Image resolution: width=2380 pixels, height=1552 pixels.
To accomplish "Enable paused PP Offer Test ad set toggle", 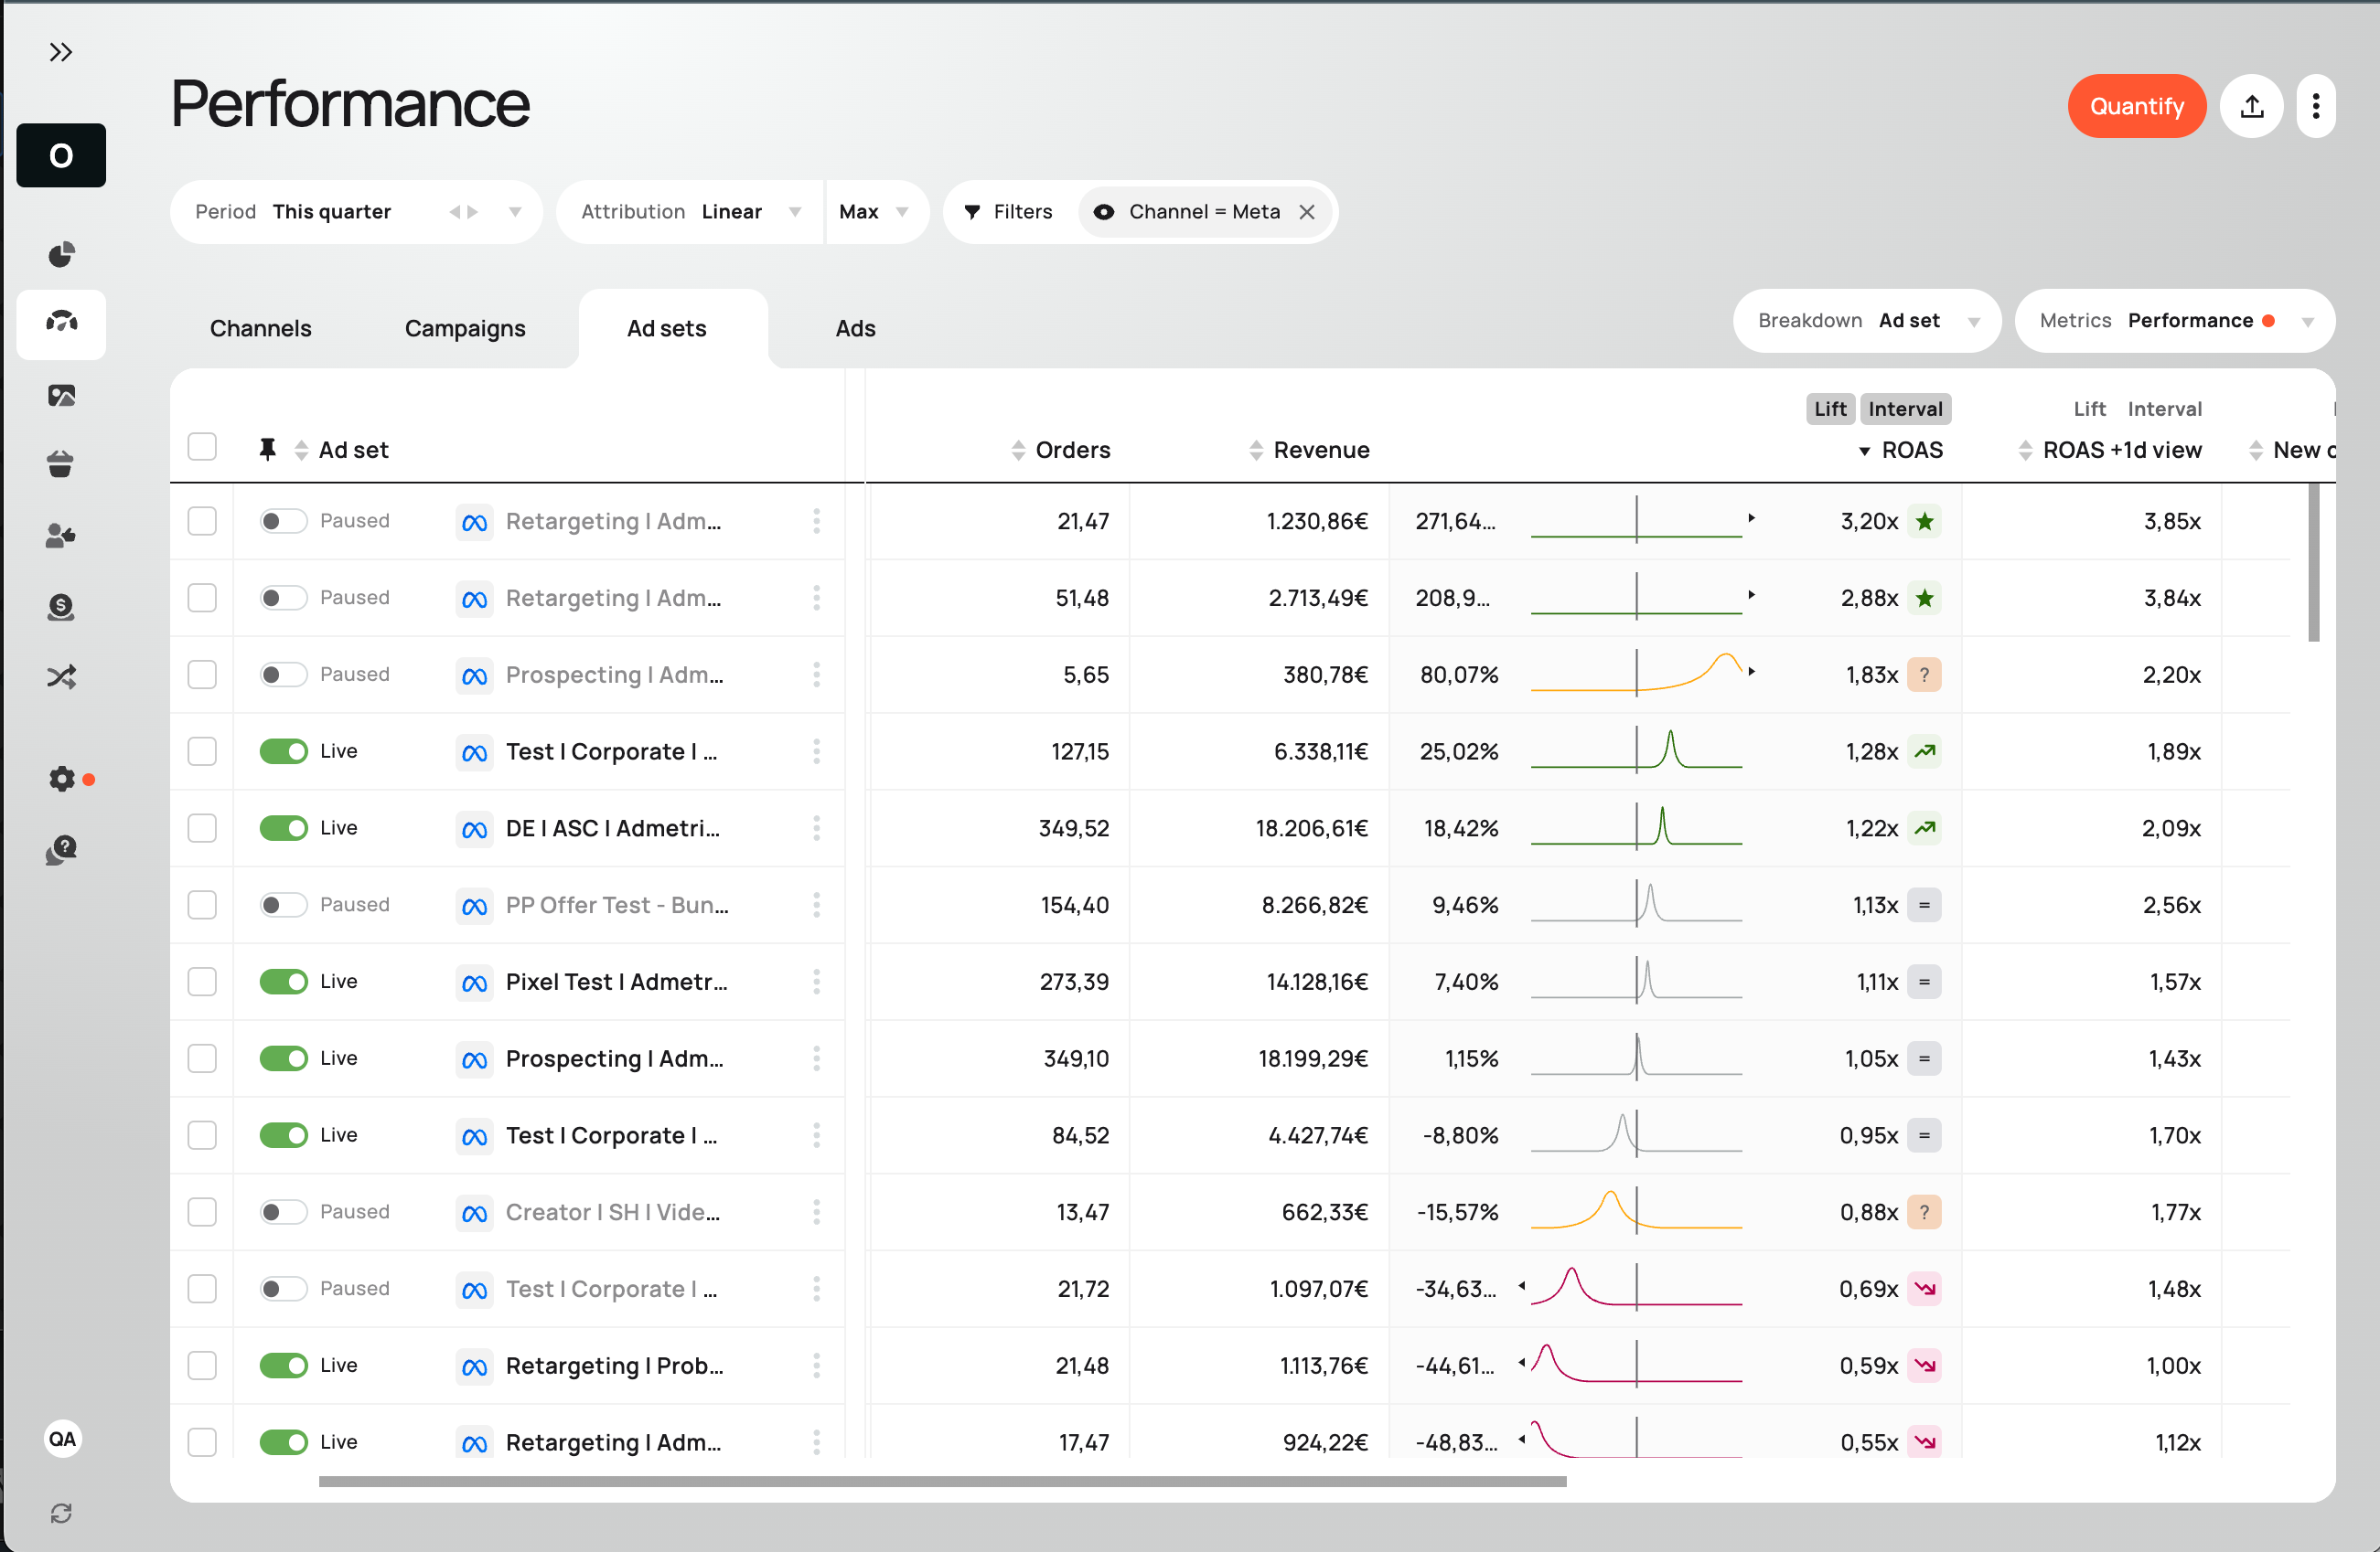I will click(283, 904).
